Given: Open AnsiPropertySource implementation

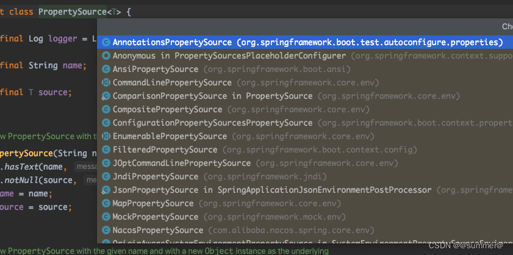Looking at the screenshot, I should click(305, 69).
